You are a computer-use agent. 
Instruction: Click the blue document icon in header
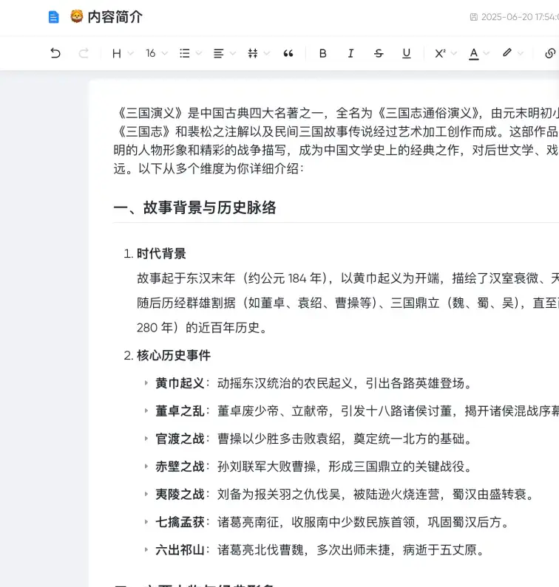pyautogui.click(x=54, y=17)
